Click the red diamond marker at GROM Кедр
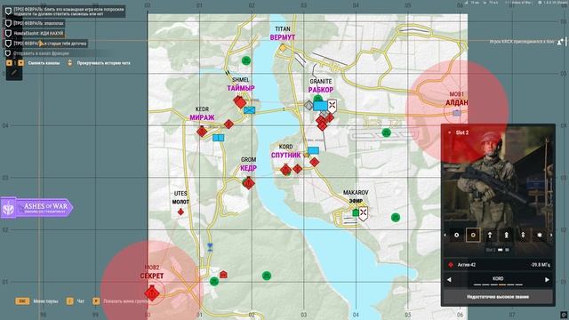This screenshot has height=320, width=569. click(x=249, y=184)
